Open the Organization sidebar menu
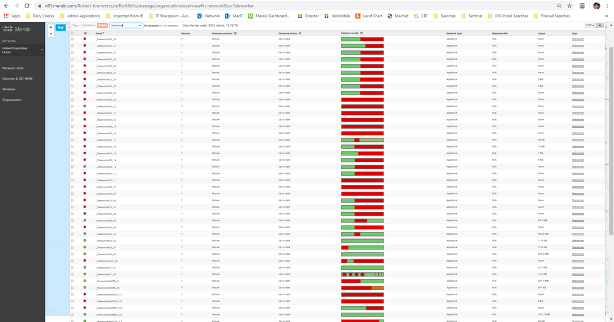The height and width of the screenshot is (322, 614). [12, 100]
